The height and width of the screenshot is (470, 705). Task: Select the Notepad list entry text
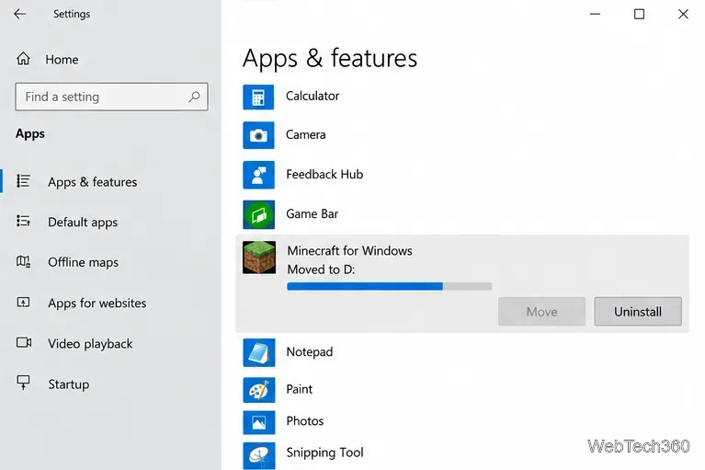[x=310, y=351]
